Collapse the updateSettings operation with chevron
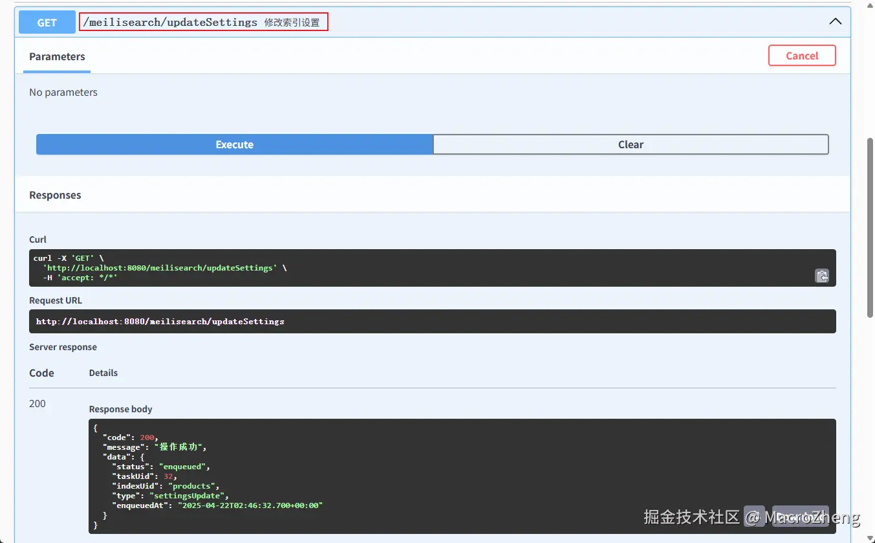The image size is (875, 543). point(835,21)
